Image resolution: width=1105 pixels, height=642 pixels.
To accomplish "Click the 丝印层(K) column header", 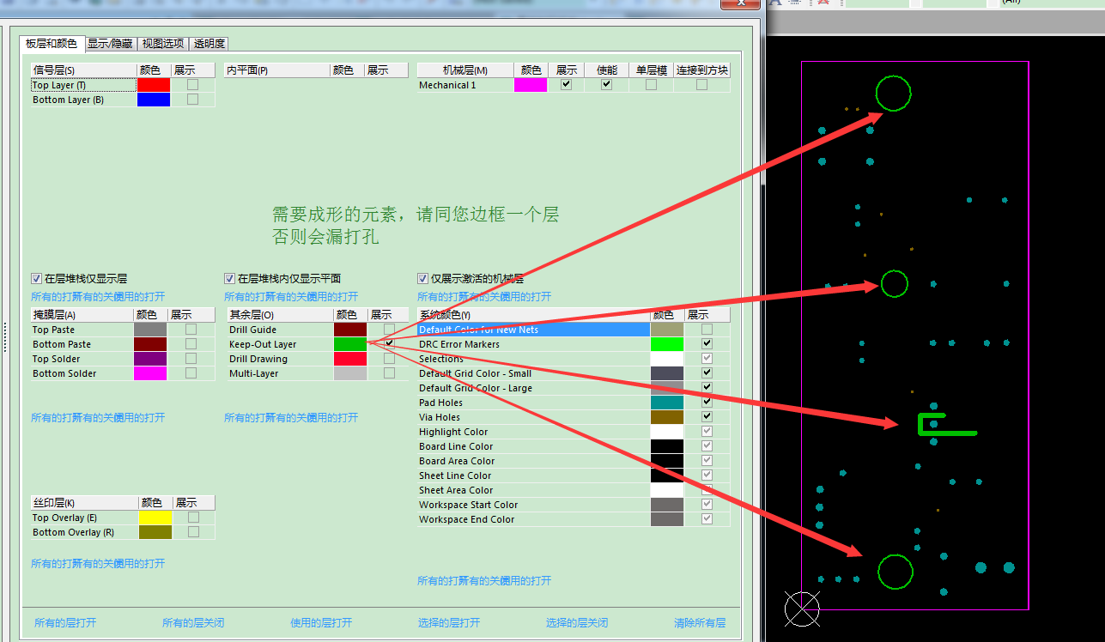I will [x=84, y=503].
